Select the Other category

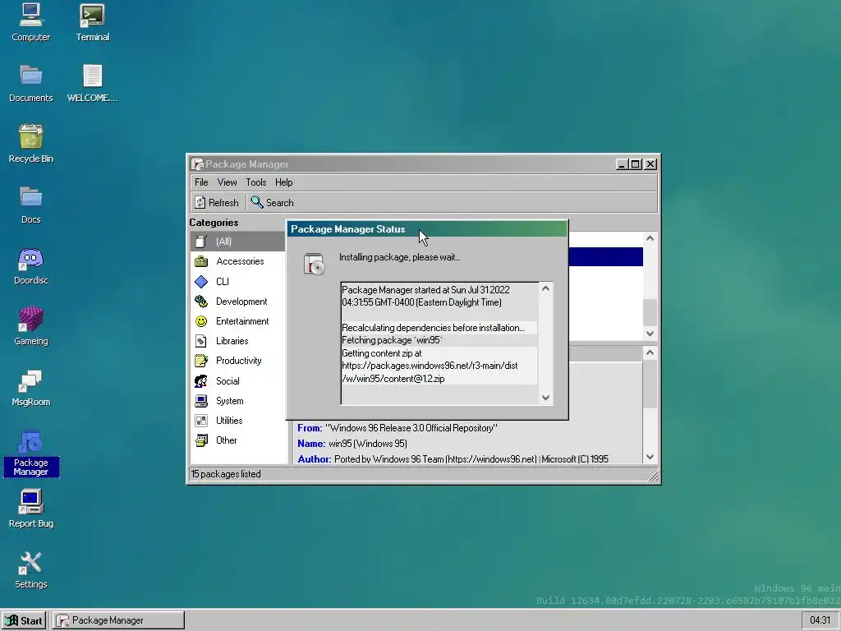[237, 440]
